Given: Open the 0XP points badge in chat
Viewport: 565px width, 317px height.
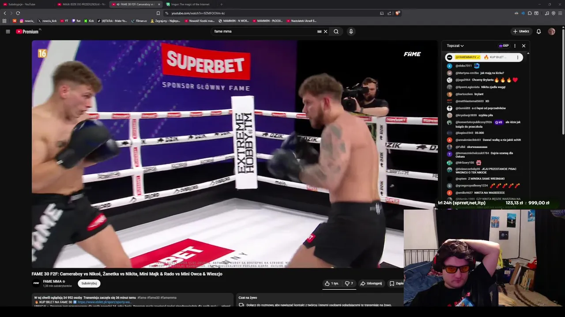Looking at the screenshot, I should 504,46.
